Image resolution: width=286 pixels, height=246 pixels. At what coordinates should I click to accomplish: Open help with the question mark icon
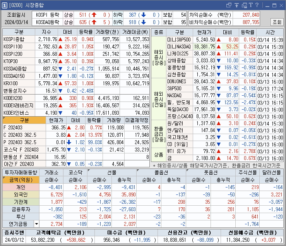257,5
